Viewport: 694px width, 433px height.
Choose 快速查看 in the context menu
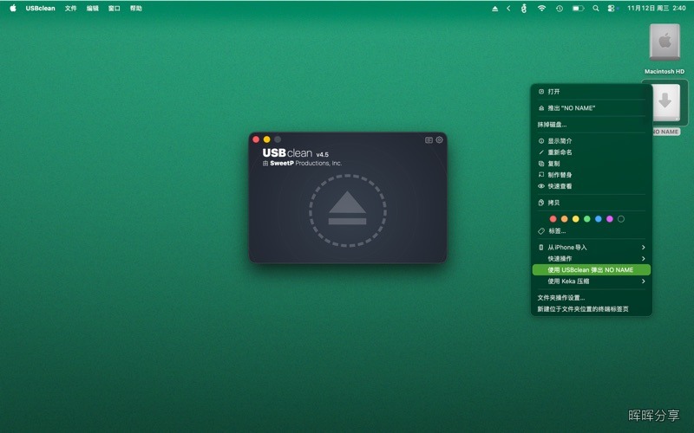(x=592, y=186)
